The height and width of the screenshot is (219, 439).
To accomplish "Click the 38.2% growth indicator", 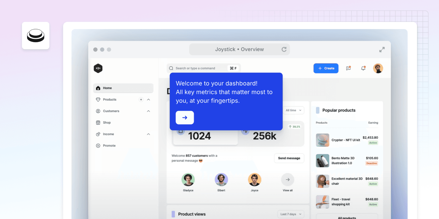I will (294, 127).
